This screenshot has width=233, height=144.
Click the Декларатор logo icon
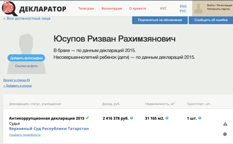(10, 8)
